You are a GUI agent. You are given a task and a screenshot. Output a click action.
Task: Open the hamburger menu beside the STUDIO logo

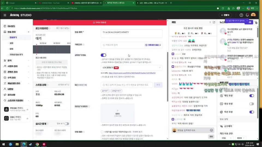coord(5,15)
